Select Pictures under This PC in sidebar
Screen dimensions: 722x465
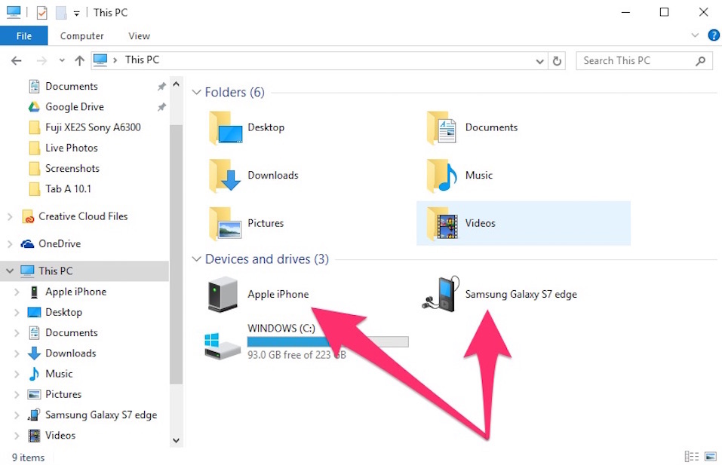point(54,395)
